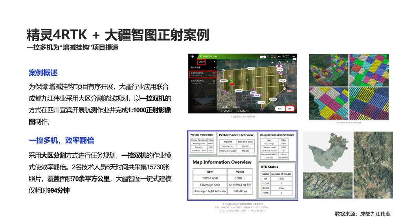The height and width of the screenshot is (221, 393).
Task: Click the RTK status indicator in top bar
Action: click(263, 57)
